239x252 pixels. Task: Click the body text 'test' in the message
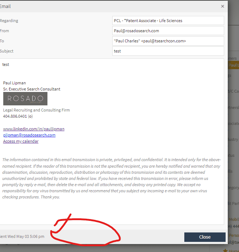6,64
